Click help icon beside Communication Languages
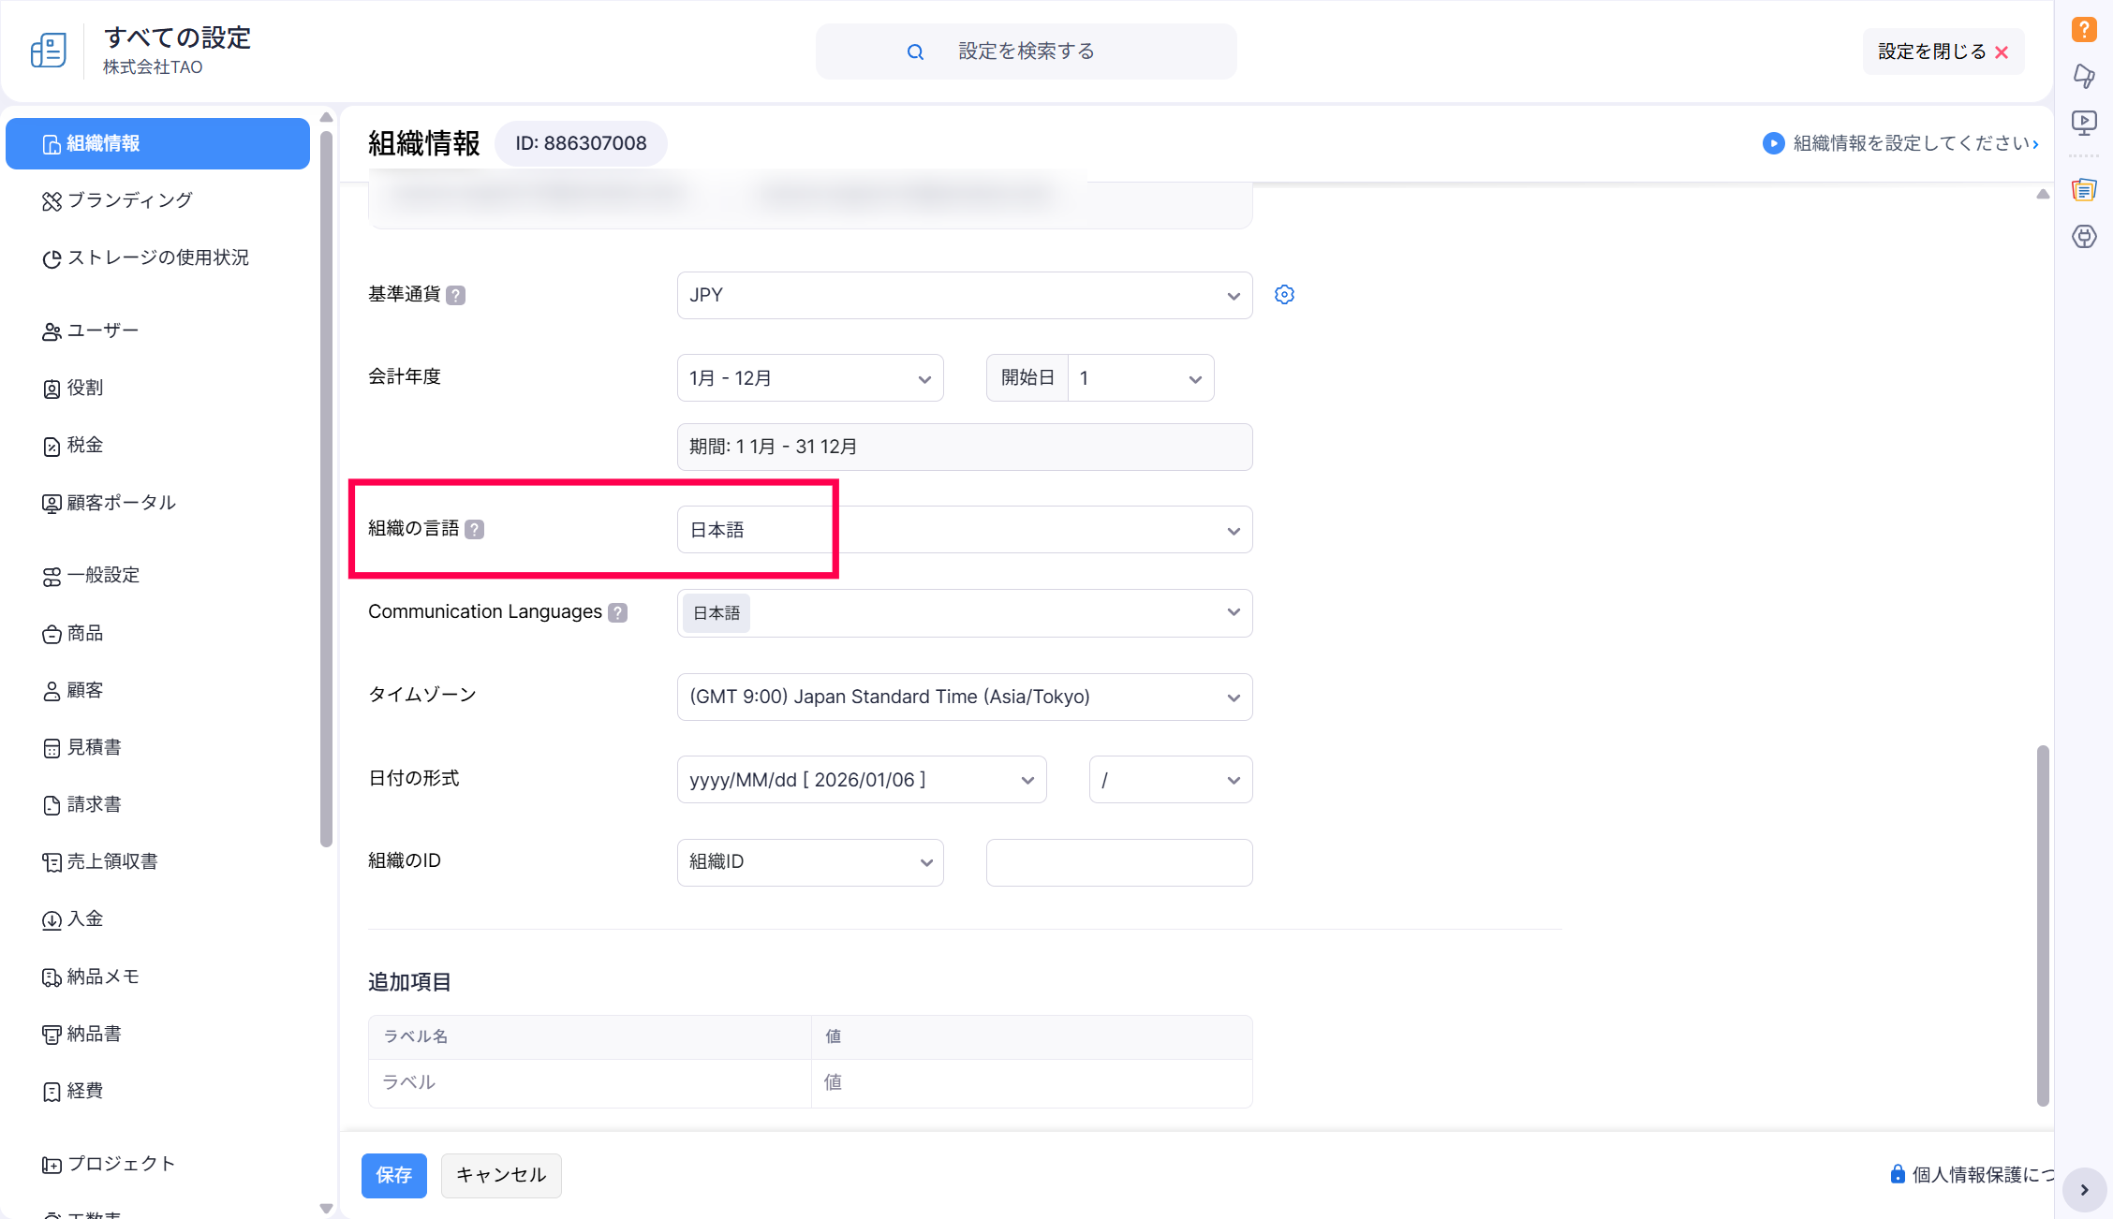 tap(617, 612)
